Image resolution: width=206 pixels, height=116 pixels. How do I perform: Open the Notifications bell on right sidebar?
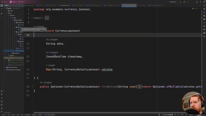coord(204,5)
